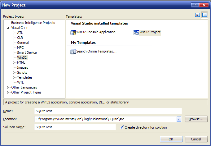Select the HTML project type label
211x146 pixels.
coord(21,63)
